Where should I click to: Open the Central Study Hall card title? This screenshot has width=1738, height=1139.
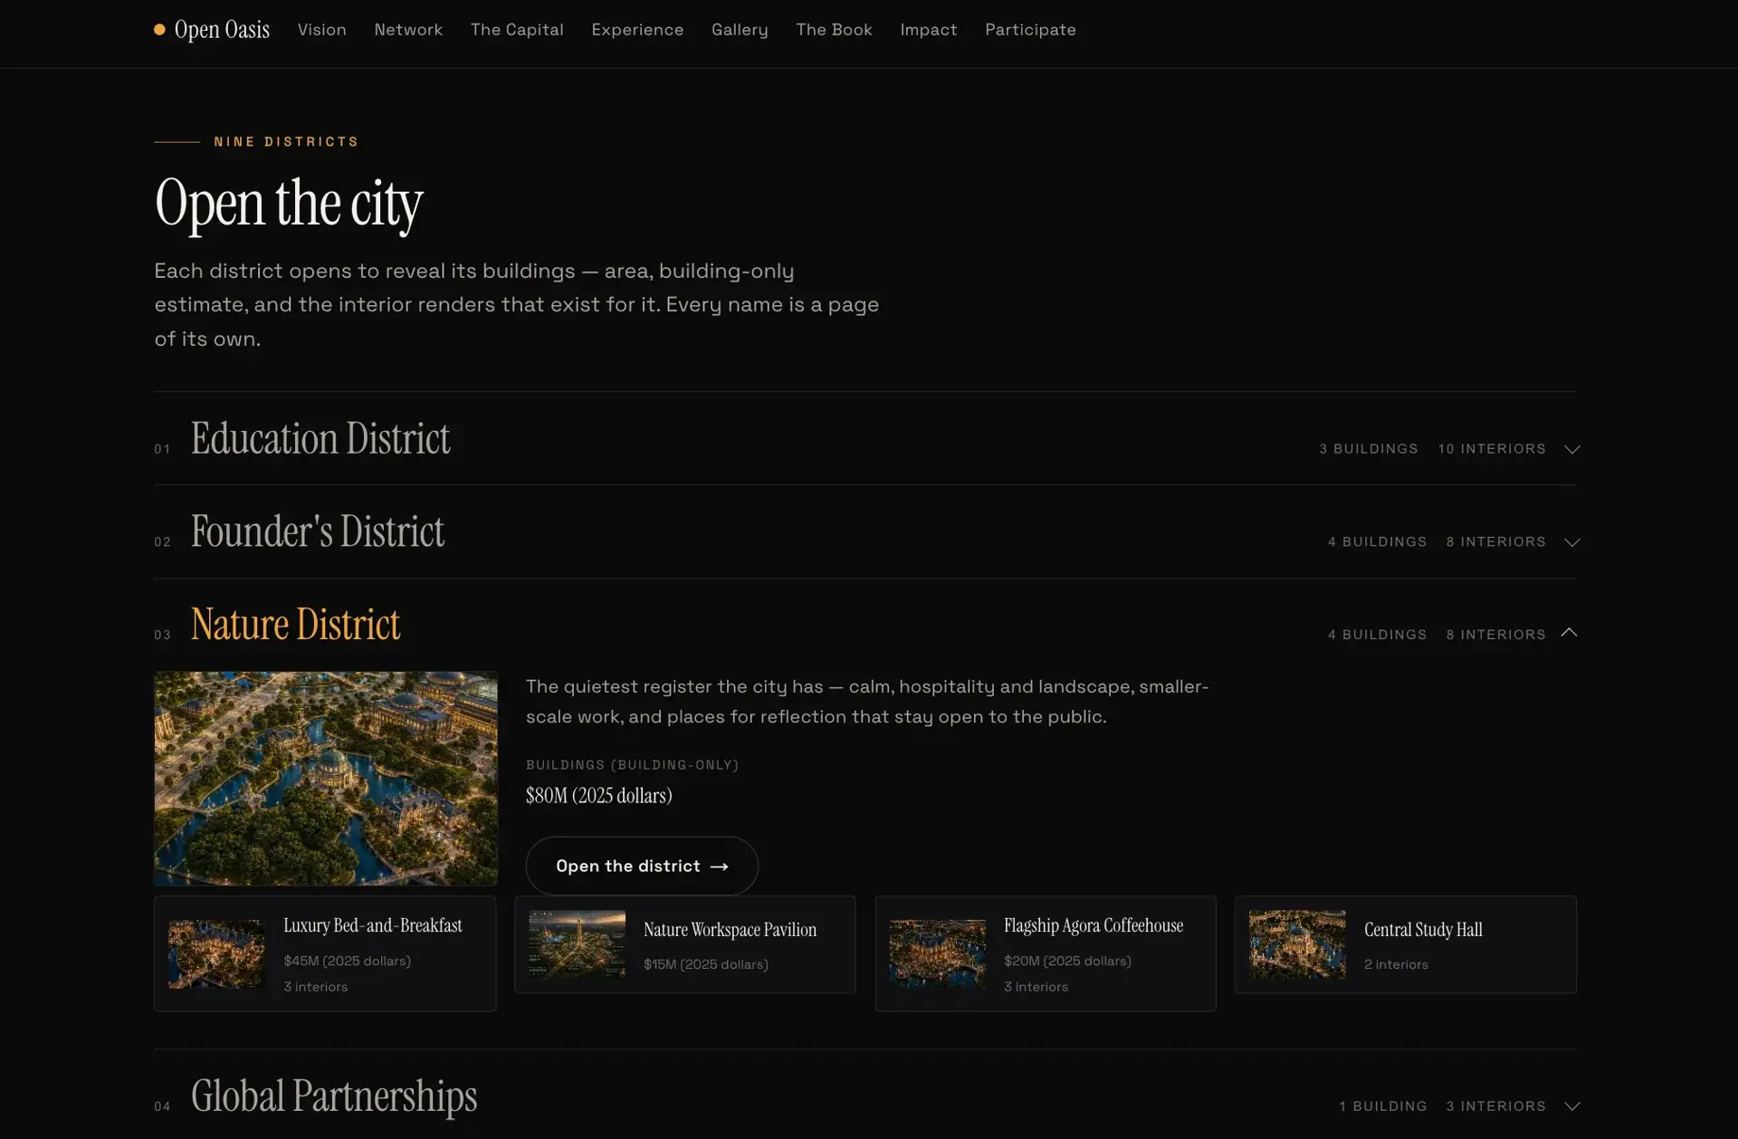point(1423,930)
